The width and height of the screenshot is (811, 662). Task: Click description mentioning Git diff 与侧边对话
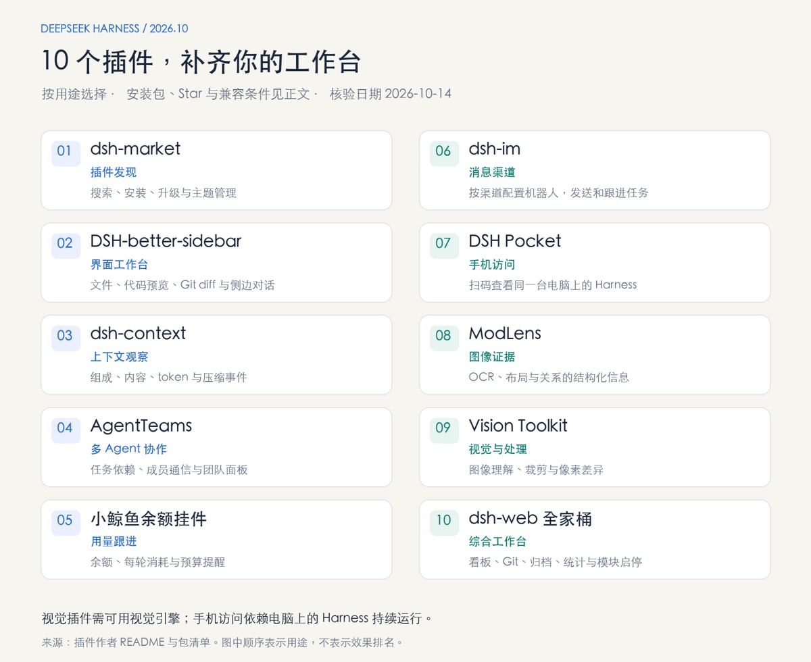[x=182, y=285]
